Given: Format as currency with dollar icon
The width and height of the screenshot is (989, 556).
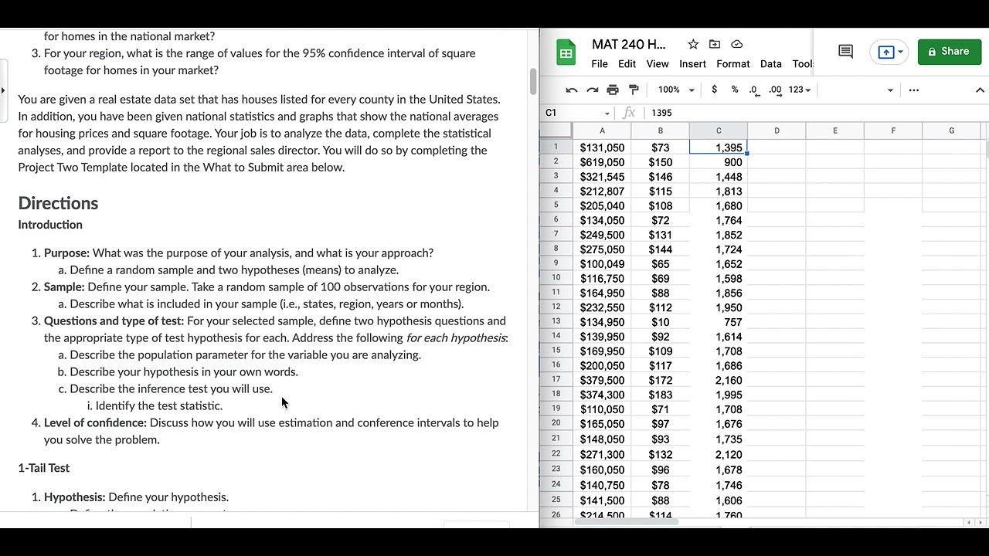Looking at the screenshot, I should 714,90.
